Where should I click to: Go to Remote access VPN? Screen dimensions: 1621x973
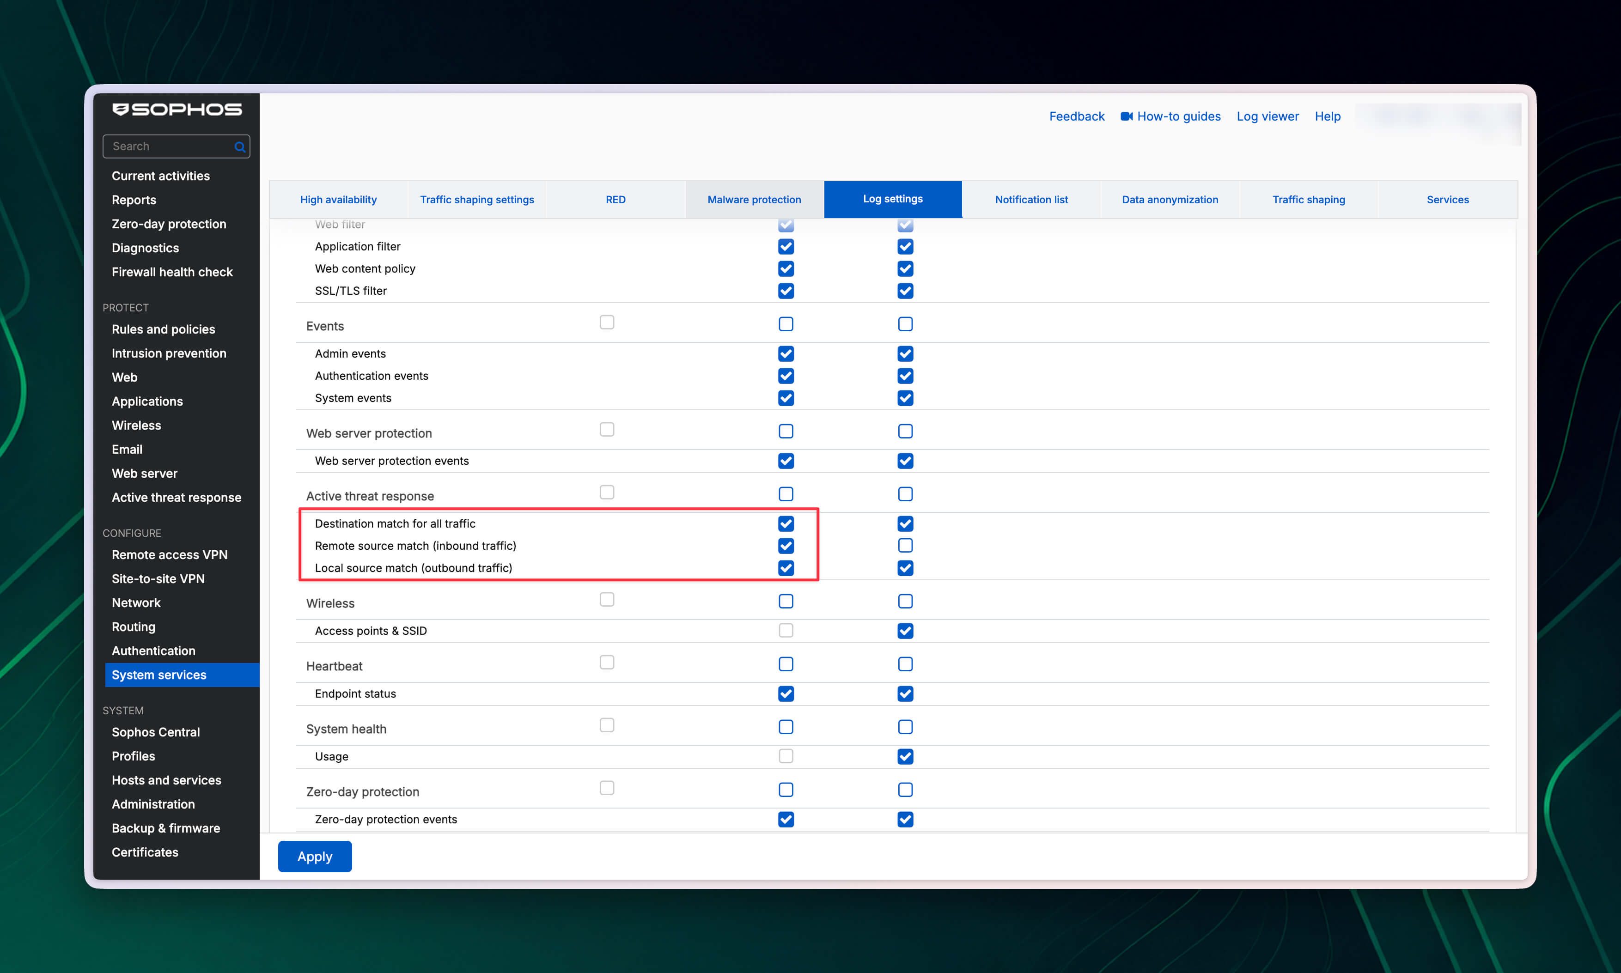(169, 555)
